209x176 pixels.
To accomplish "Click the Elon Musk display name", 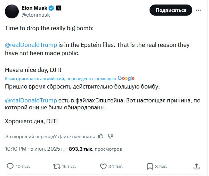I will pos(34,8).
